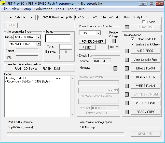Click the Next SN field 00000000

tap(105, 108)
